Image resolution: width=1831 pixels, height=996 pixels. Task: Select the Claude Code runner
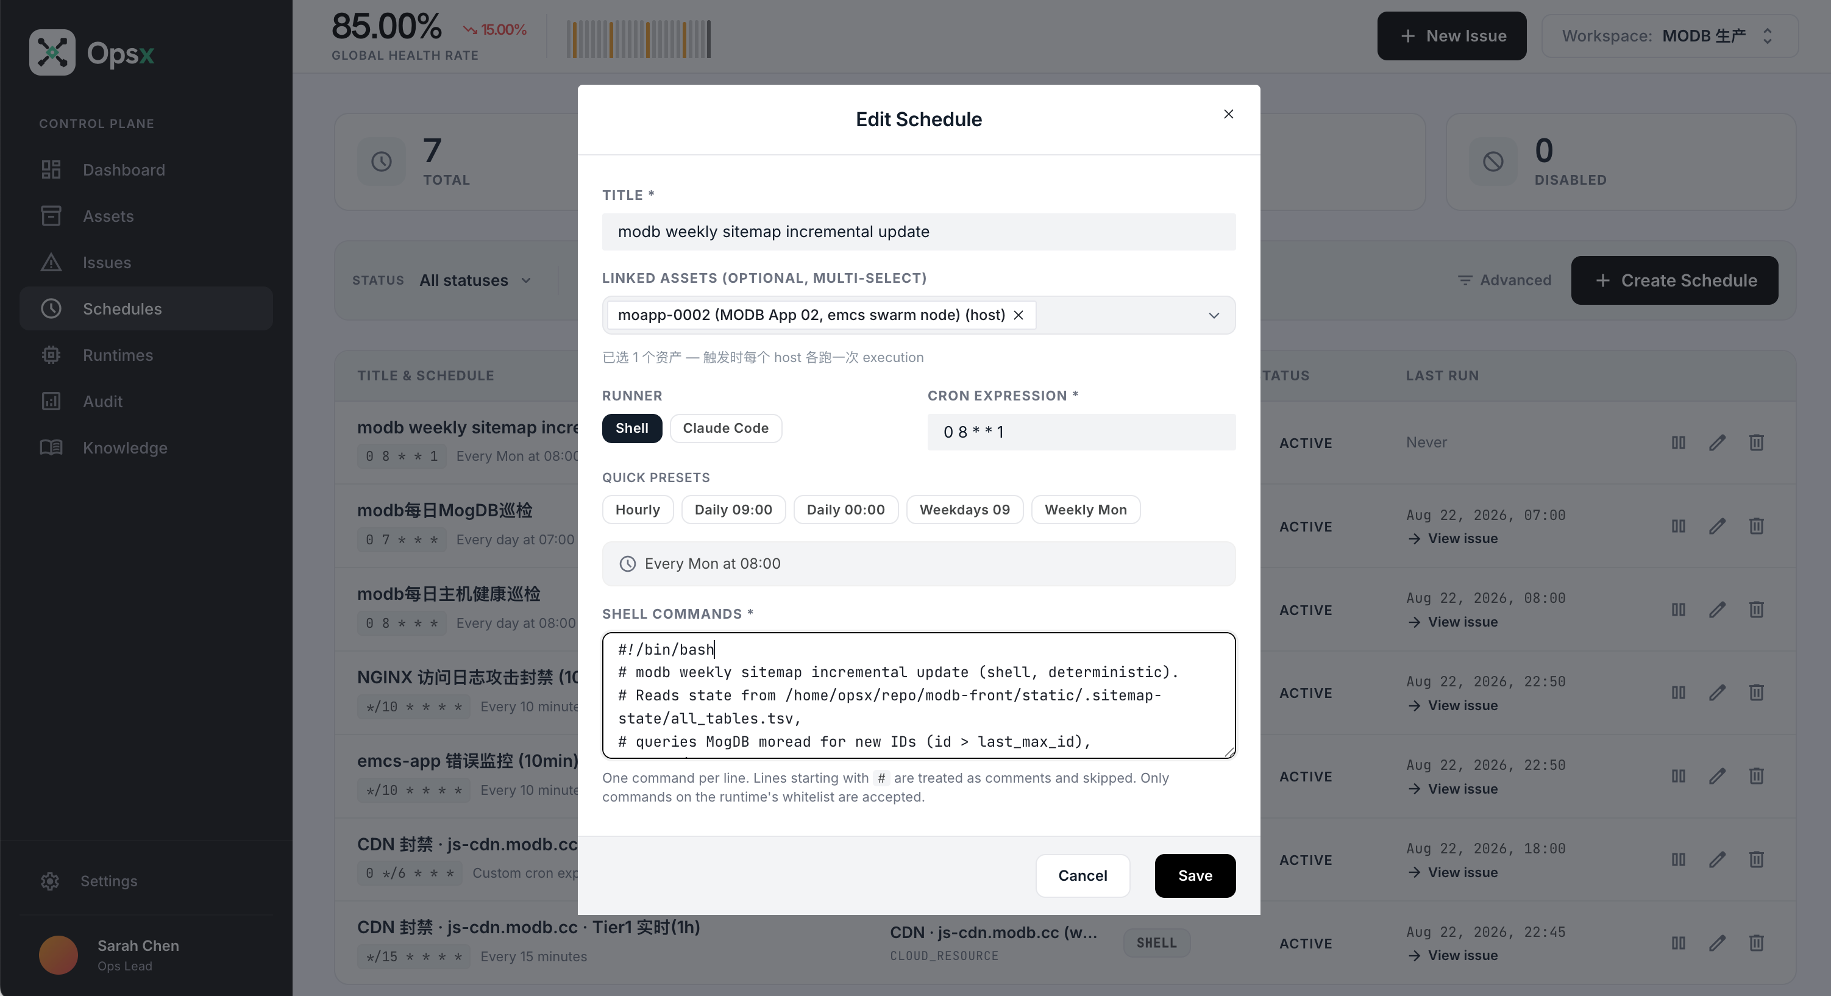(x=726, y=428)
